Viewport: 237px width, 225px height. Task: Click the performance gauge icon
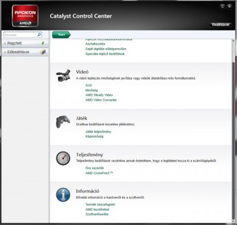(x=63, y=159)
